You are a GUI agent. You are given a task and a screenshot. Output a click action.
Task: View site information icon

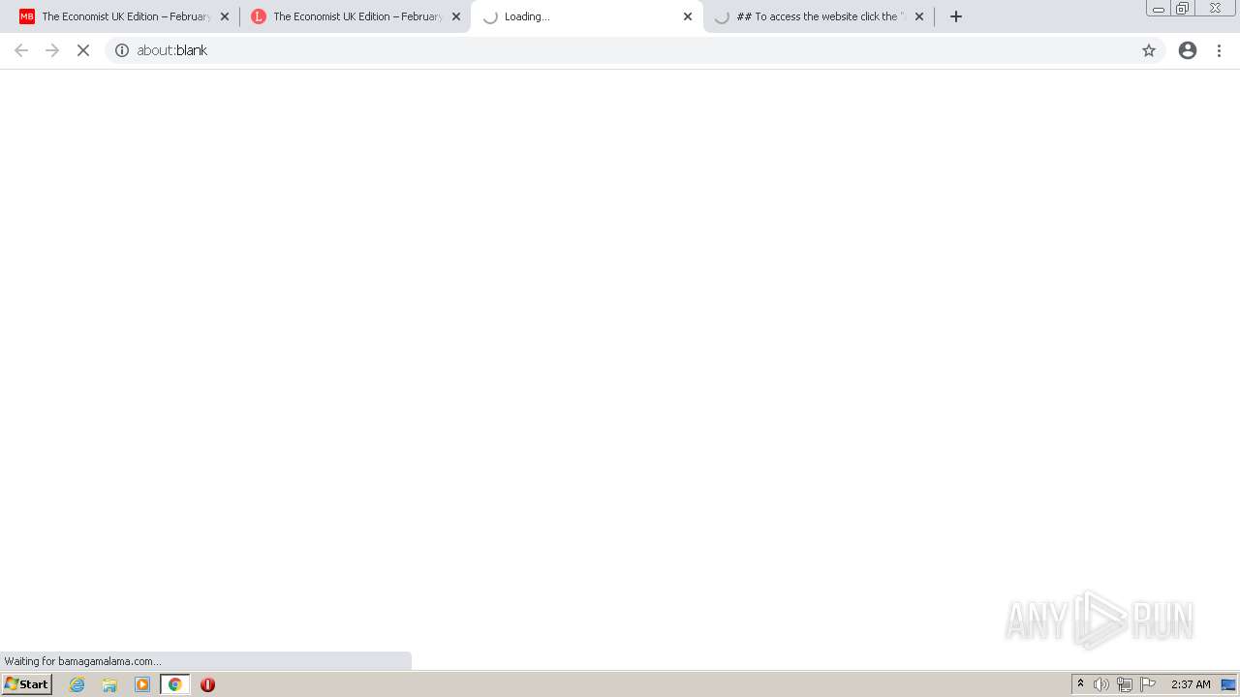(122, 50)
